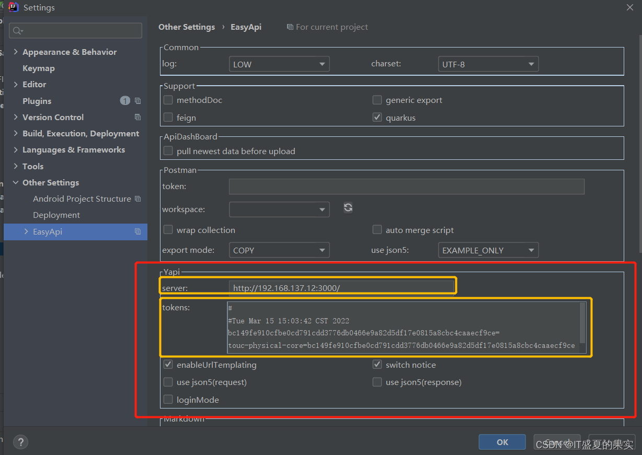Click the IntelliJ logo in title bar
642x455 pixels.
click(14, 7)
